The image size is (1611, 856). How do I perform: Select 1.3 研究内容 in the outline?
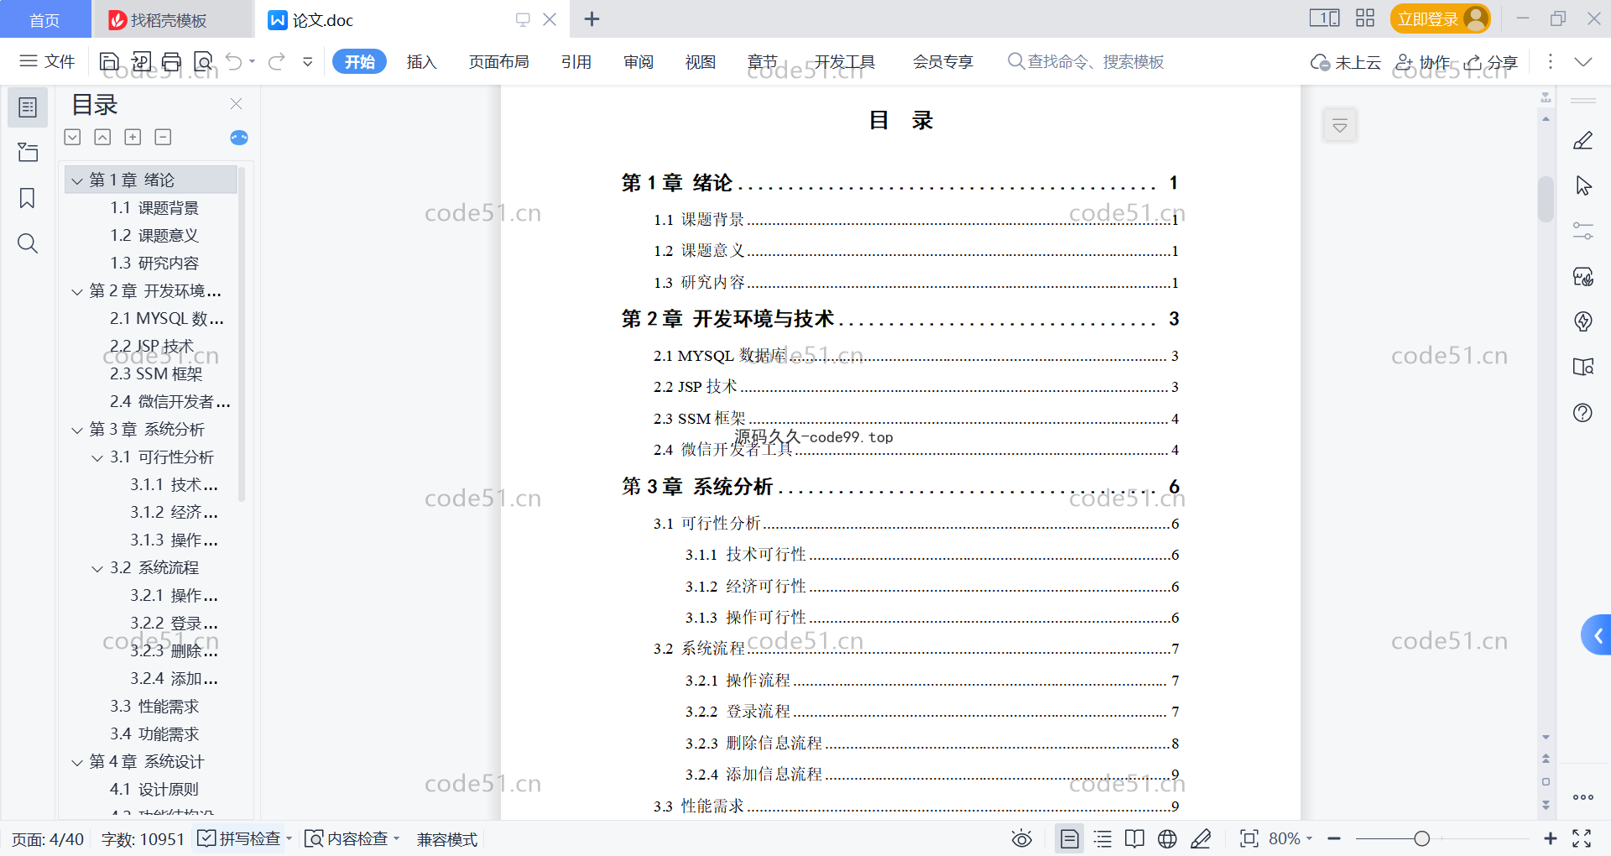[x=154, y=264]
